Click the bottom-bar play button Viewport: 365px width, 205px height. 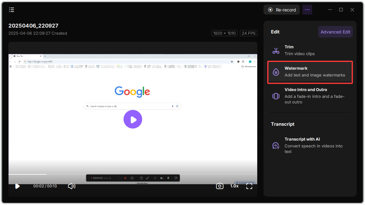pos(17,186)
